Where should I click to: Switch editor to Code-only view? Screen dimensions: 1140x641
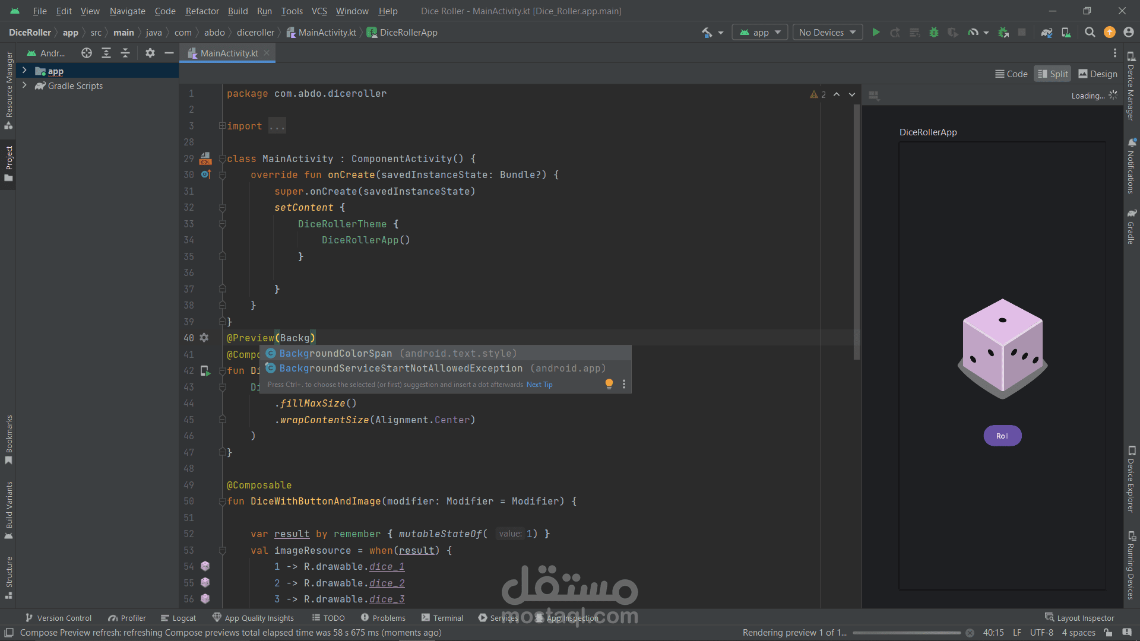click(1011, 74)
